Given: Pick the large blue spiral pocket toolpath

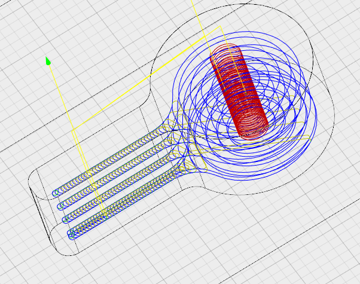Looking at the screenshot, I should pyautogui.click(x=245, y=106).
